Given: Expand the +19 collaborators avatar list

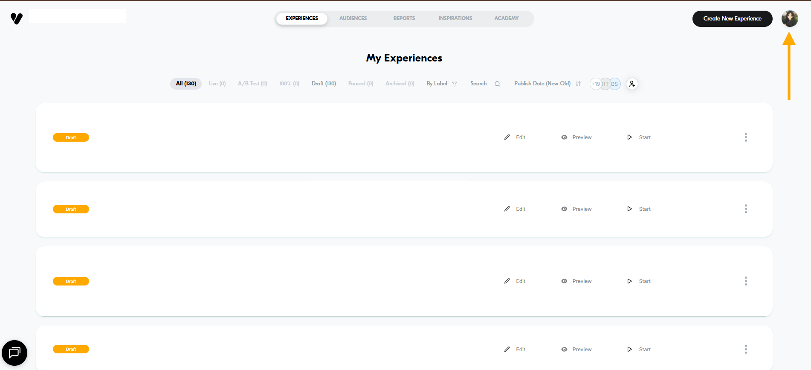Looking at the screenshot, I should coord(595,84).
